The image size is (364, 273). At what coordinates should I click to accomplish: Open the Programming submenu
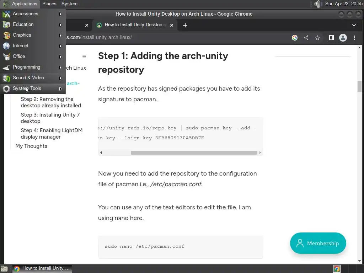pyautogui.click(x=33, y=67)
